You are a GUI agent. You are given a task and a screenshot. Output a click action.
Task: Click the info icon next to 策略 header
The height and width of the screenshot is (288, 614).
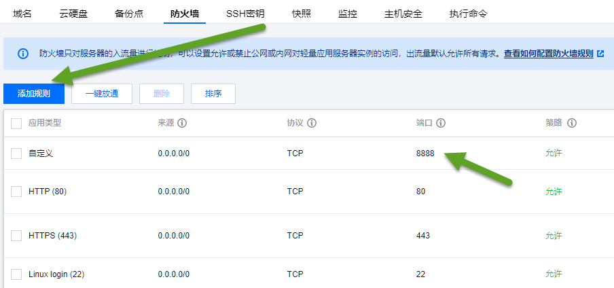(x=572, y=123)
